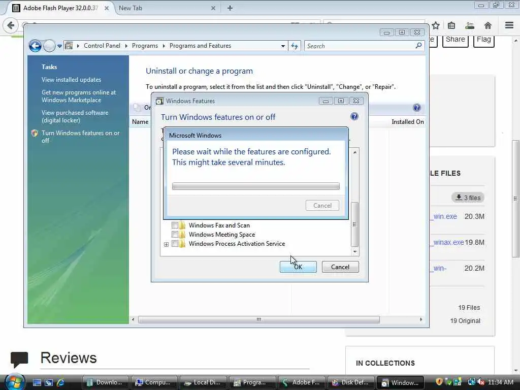Select Programs breadcrumb
This screenshot has height=390, width=520.
145,46
